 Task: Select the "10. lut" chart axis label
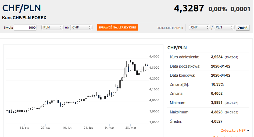pyautogui.click(x=67, y=128)
